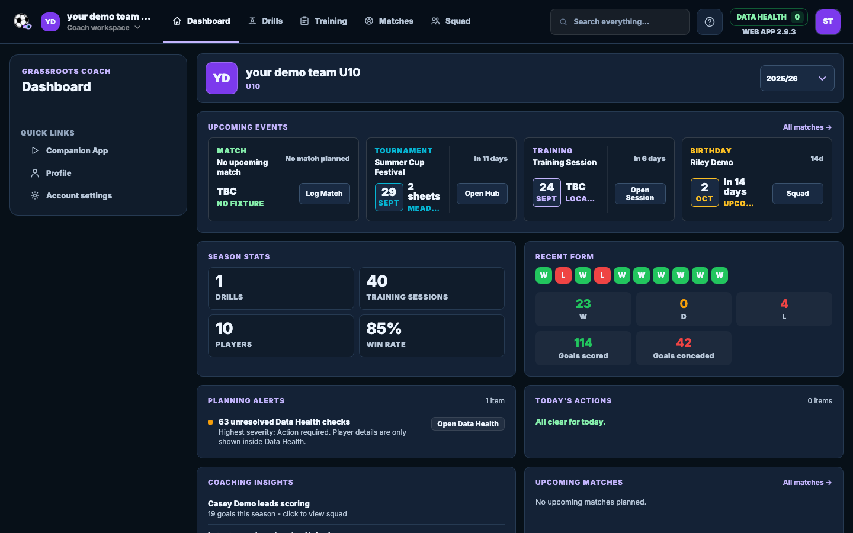Open All matches link in Upcoming Events

pos(807,127)
